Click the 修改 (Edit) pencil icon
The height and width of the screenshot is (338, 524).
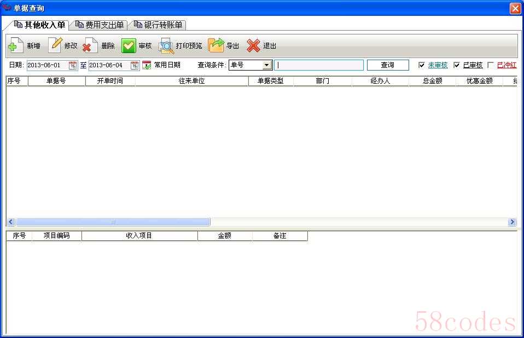click(x=55, y=45)
